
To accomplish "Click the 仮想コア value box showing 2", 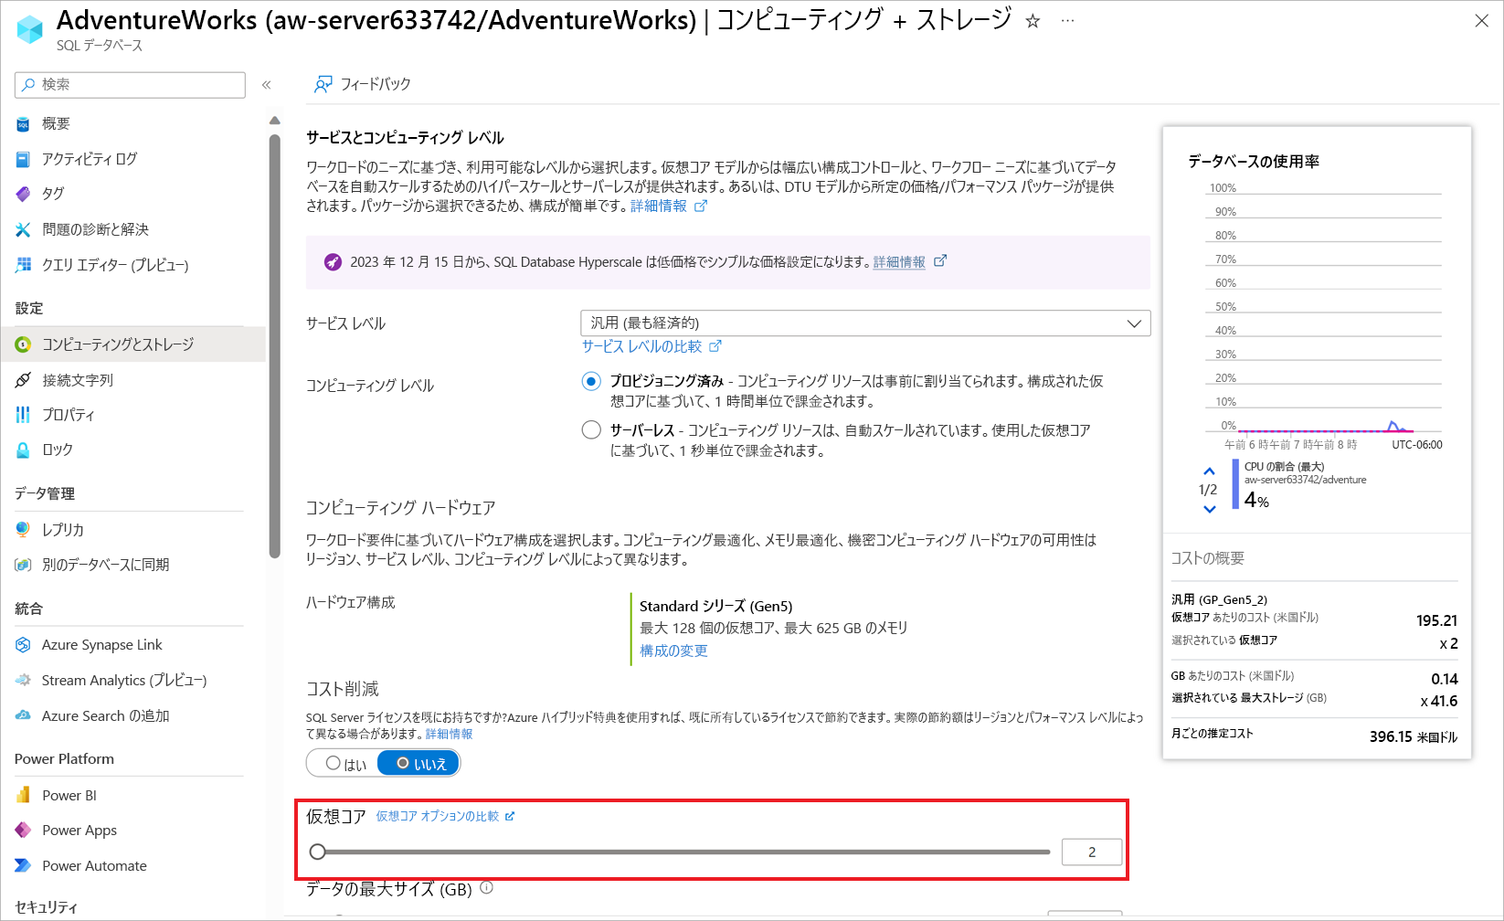I will 1092,852.
